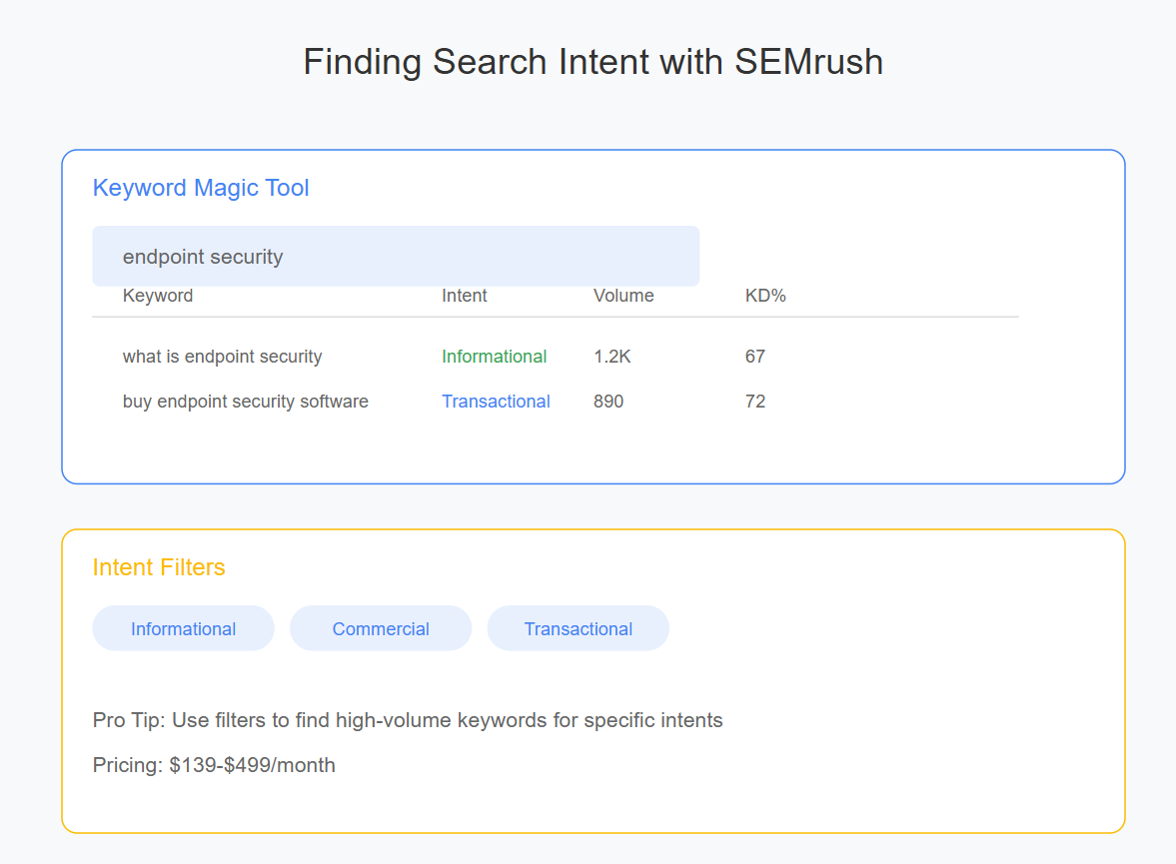Screen dimensions: 1176x864
Task: Click the 1.2K volume value
Action: tap(612, 357)
